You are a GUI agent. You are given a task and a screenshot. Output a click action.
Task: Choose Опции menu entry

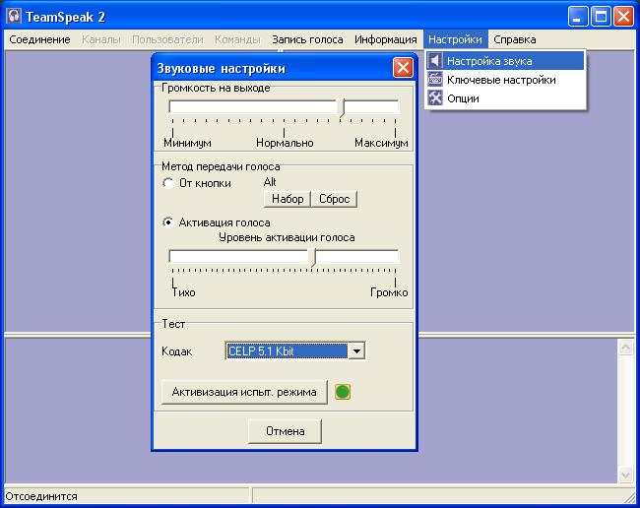tap(505, 98)
